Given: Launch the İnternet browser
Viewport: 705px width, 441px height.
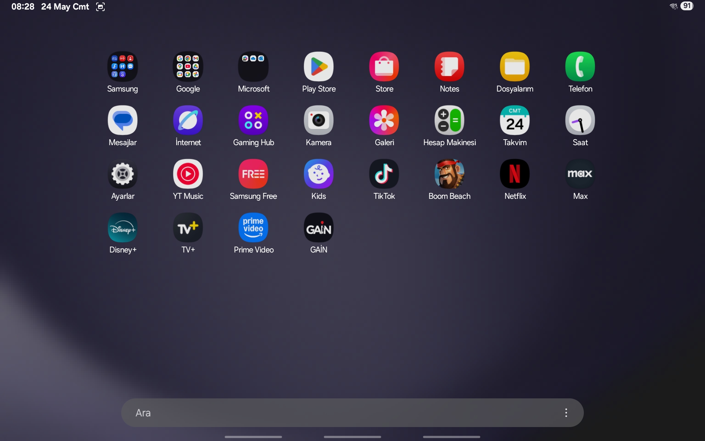Looking at the screenshot, I should [188, 120].
